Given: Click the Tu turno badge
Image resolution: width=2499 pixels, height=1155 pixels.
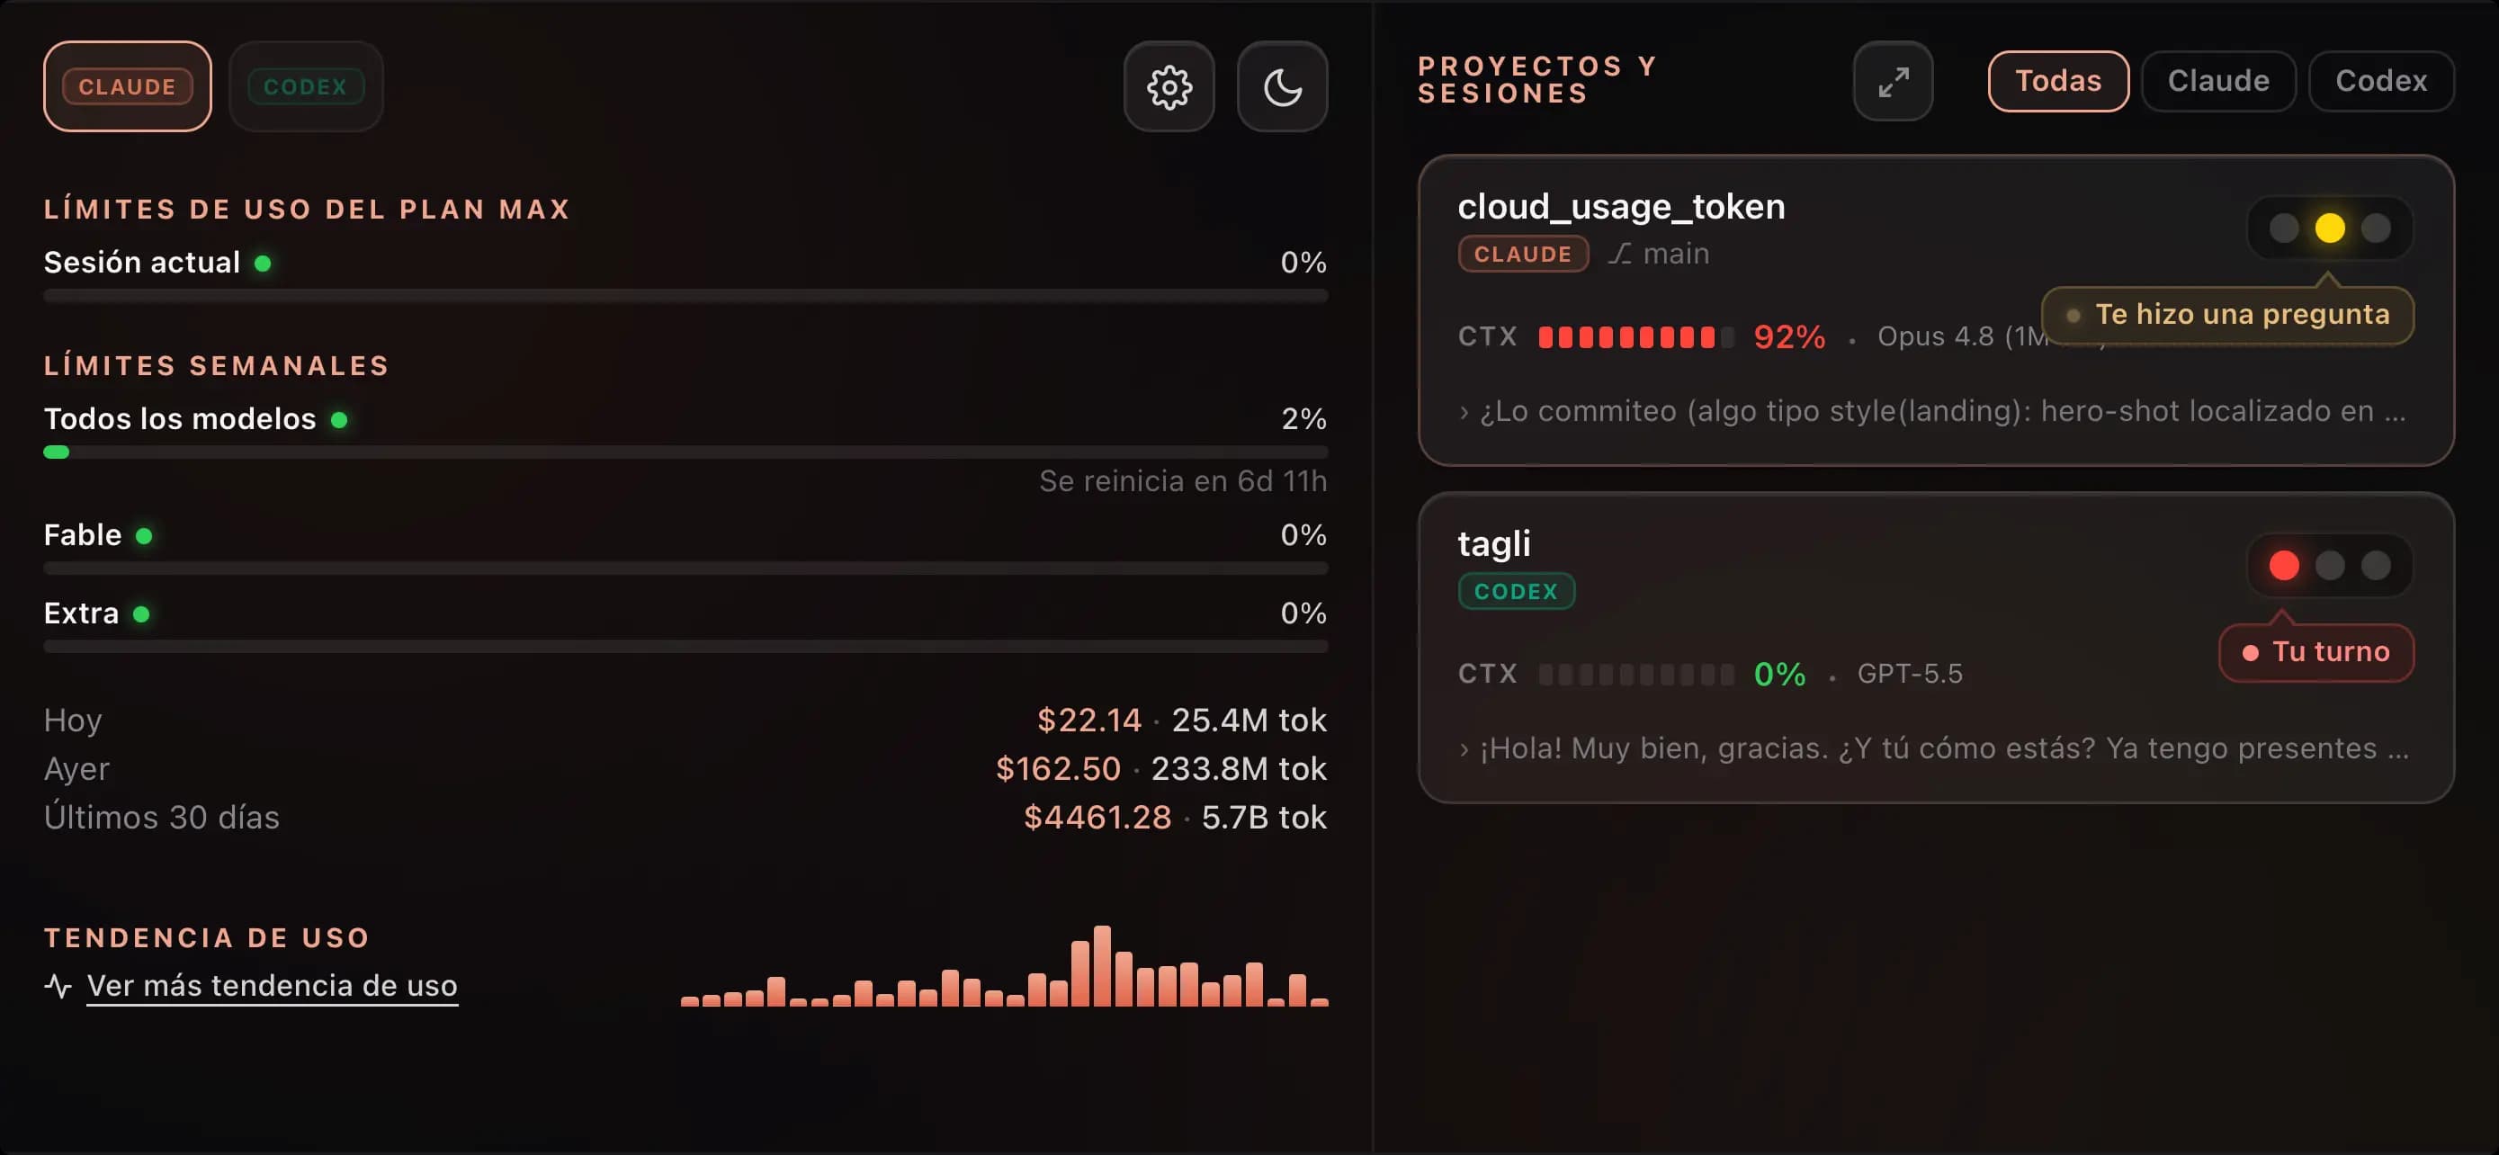Looking at the screenshot, I should click(2315, 651).
